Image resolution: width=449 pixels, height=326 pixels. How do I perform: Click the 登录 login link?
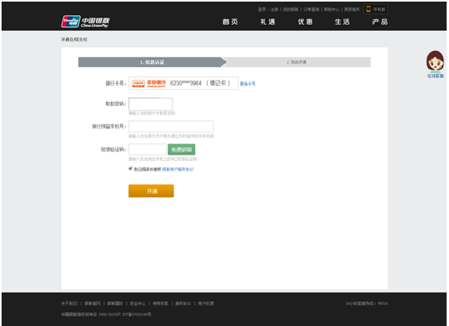tap(262, 10)
